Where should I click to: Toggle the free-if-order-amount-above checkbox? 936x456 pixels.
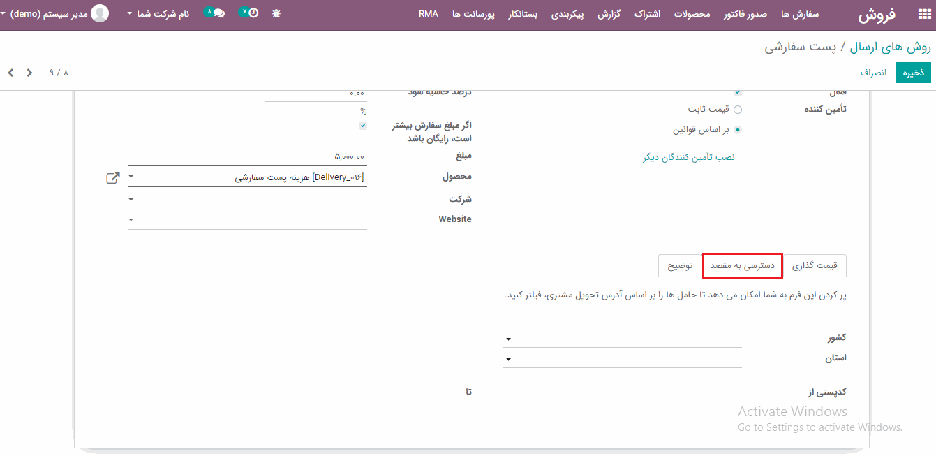coord(363,126)
